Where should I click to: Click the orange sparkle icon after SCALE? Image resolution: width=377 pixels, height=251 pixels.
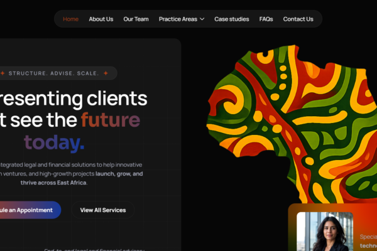(x=106, y=73)
